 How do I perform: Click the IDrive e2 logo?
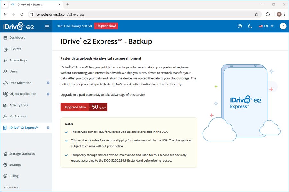(x=18, y=26)
